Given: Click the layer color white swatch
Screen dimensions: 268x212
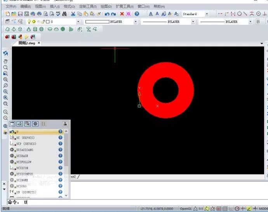Looking at the screenshot, I should tap(48, 22).
